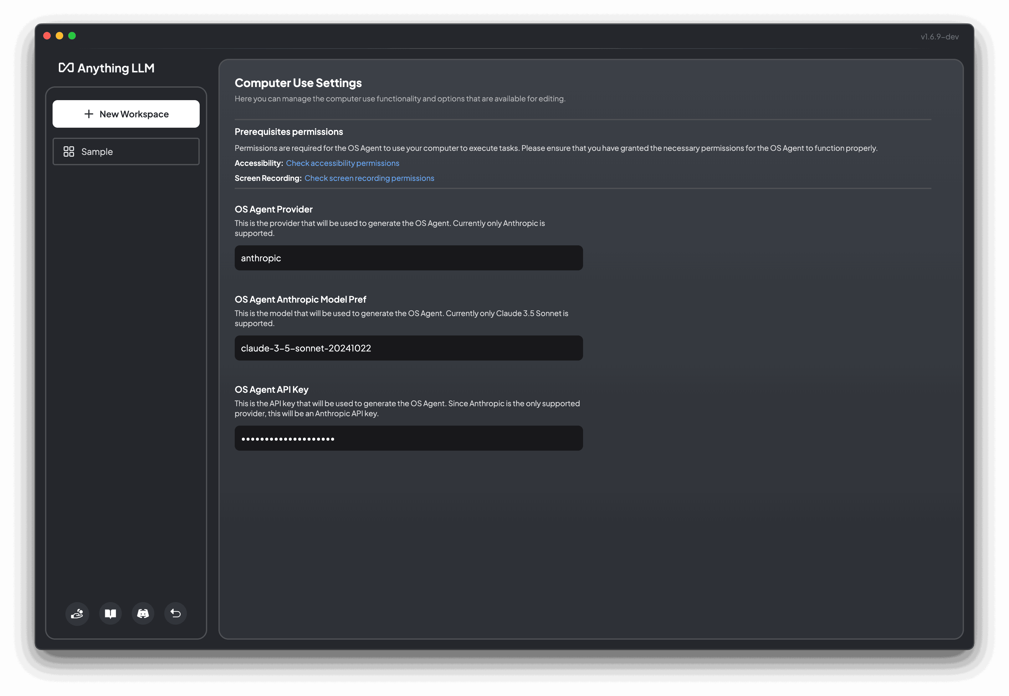Viewport: 1009px width, 696px height.
Task: Click the plus icon on New Workspace
Action: tap(89, 114)
